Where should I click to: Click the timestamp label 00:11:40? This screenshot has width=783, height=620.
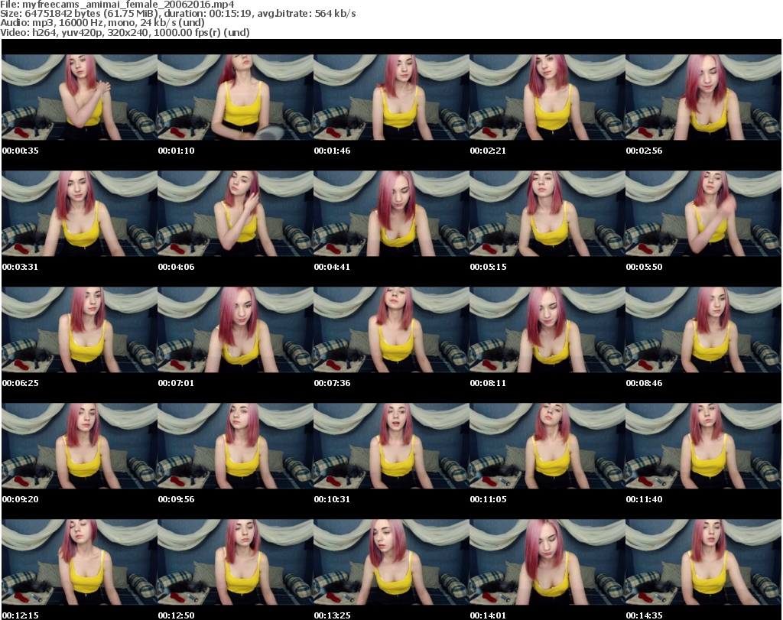click(x=644, y=499)
